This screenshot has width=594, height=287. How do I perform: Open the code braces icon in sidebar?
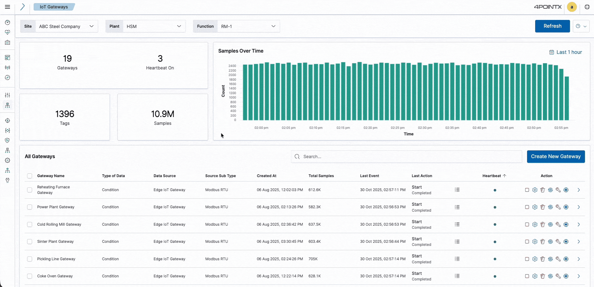point(7,130)
